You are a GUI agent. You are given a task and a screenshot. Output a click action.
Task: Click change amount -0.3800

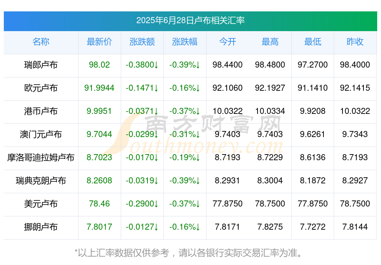coord(142,65)
